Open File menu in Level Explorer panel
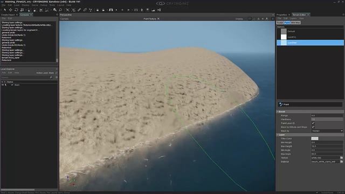Screen dimensions: 345x194 click(4, 73)
